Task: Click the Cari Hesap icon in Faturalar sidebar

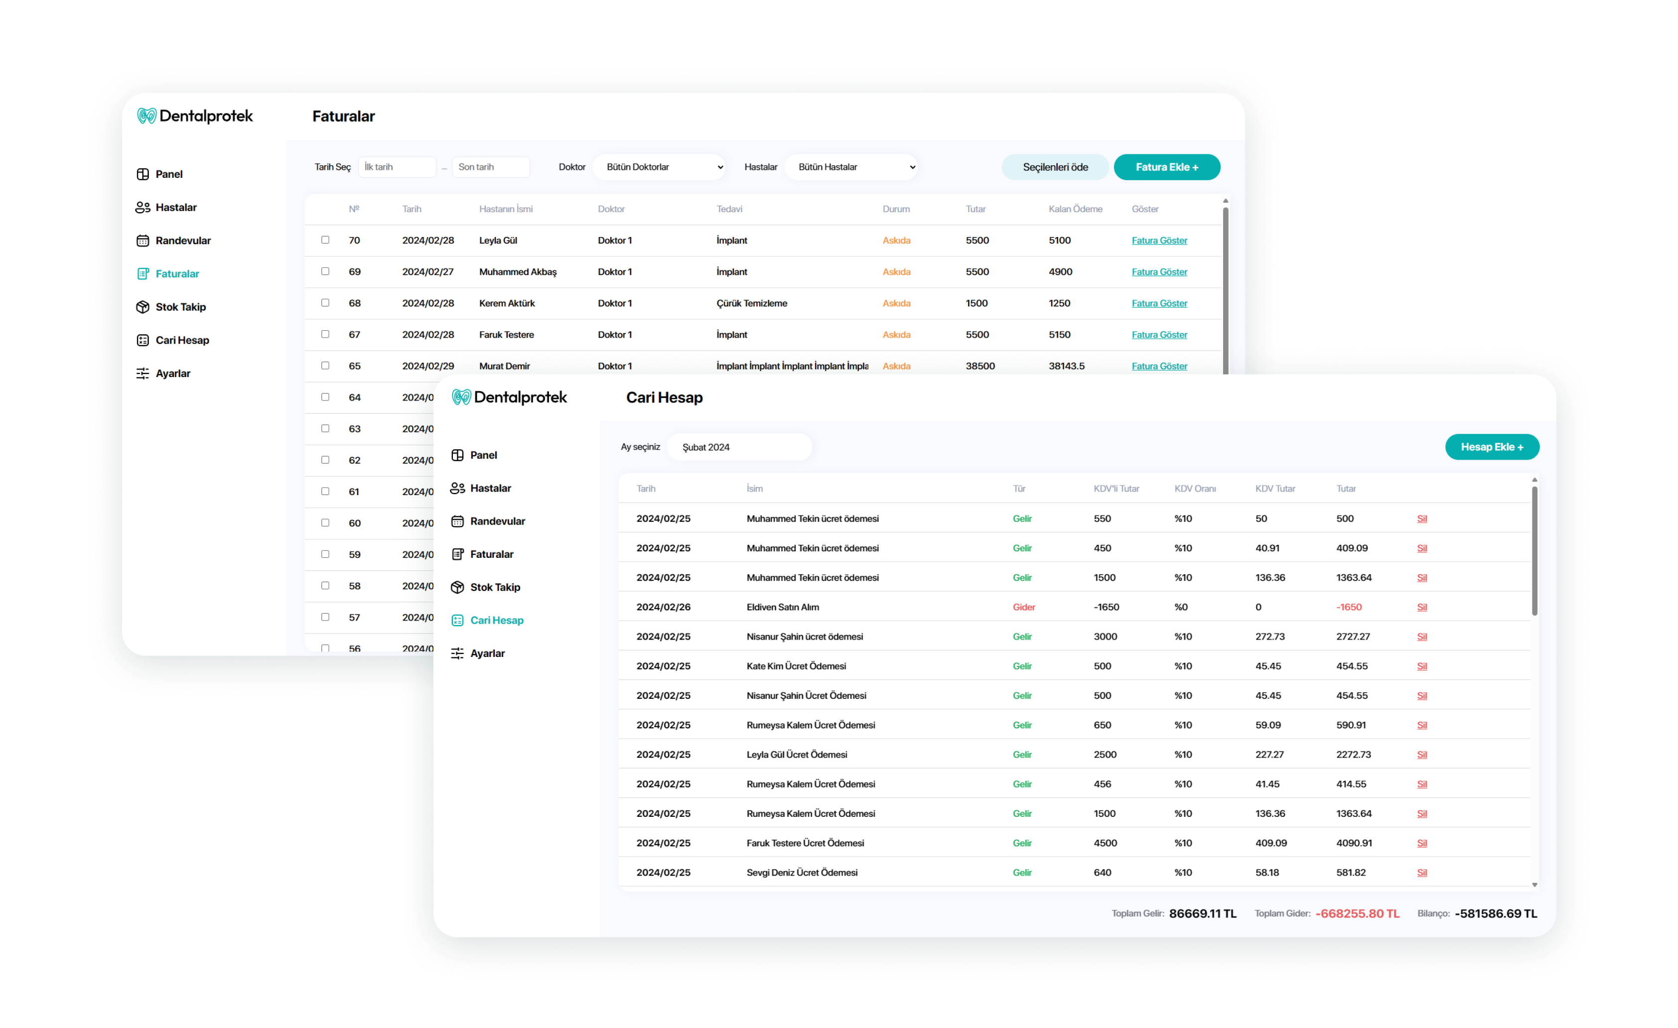Action: [142, 340]
